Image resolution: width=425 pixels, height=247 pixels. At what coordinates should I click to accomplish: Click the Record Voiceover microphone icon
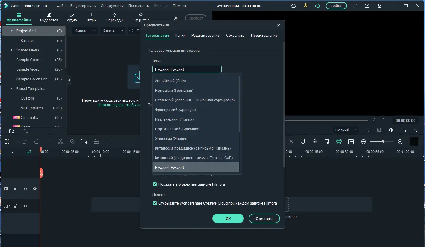(x=315, y=141)
